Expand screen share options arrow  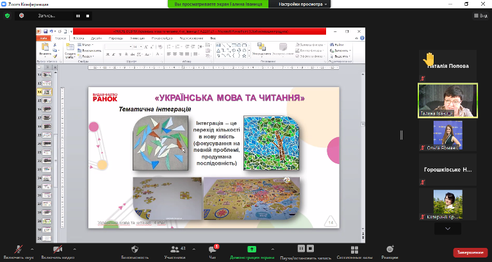[272, 249]
